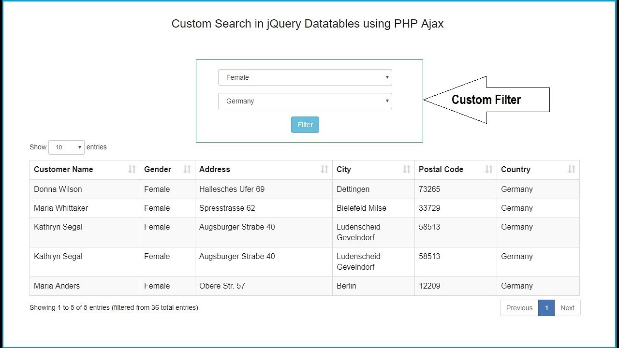This screenshot has height=348, width=619.
Task: Click the Berlin city cell
Action: click(x=346, y=286)
